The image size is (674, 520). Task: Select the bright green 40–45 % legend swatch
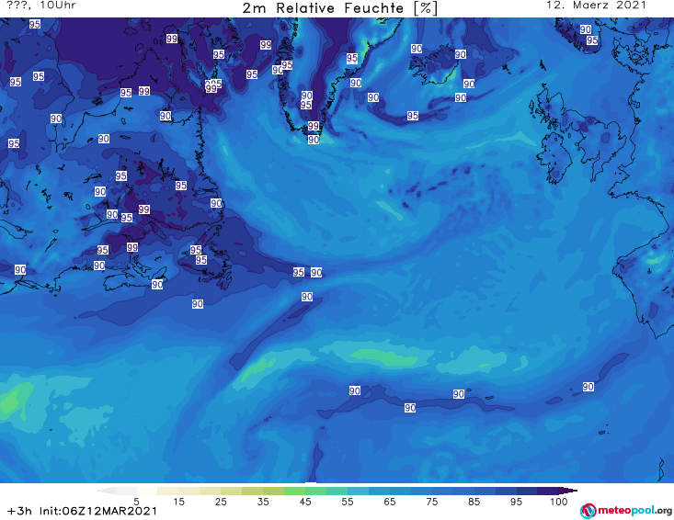click(x=294, y=491)
